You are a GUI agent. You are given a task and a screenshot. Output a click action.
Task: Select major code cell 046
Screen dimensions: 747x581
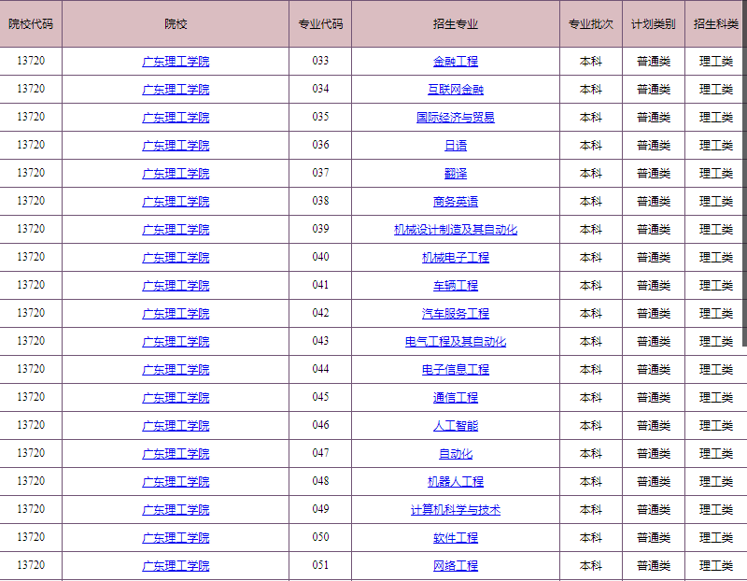point(320,426)
